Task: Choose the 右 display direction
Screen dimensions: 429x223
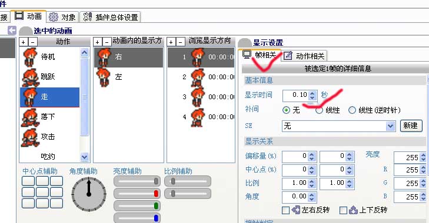Action: pos(129,57)
